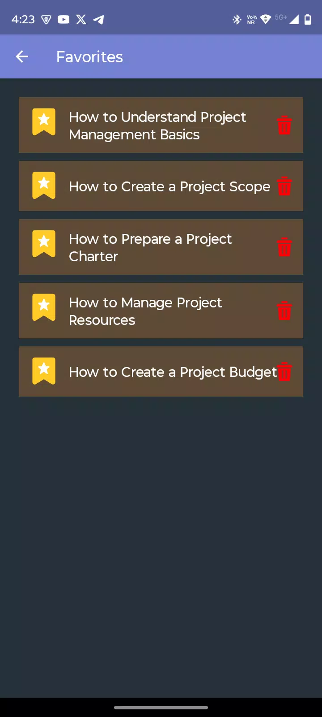322x717 pixels.
Task: Open 'How to Create a Project Budget' article
Action: pyautogui.click(x=173, y=372)
